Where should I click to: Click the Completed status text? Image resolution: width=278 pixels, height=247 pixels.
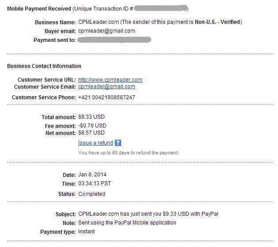[91, 194]
